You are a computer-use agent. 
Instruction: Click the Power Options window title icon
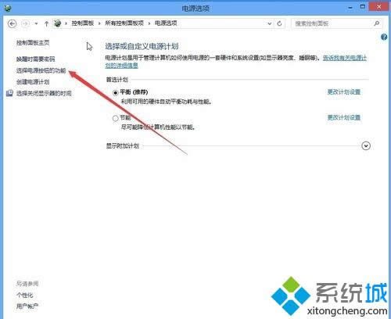[8, 8]
